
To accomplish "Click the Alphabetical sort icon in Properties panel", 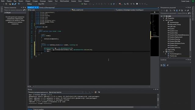I will click(164, 65).
